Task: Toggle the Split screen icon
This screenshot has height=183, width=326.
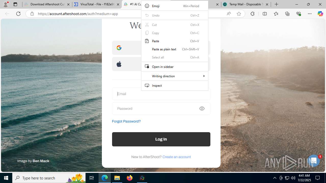Action: (265, 14)
